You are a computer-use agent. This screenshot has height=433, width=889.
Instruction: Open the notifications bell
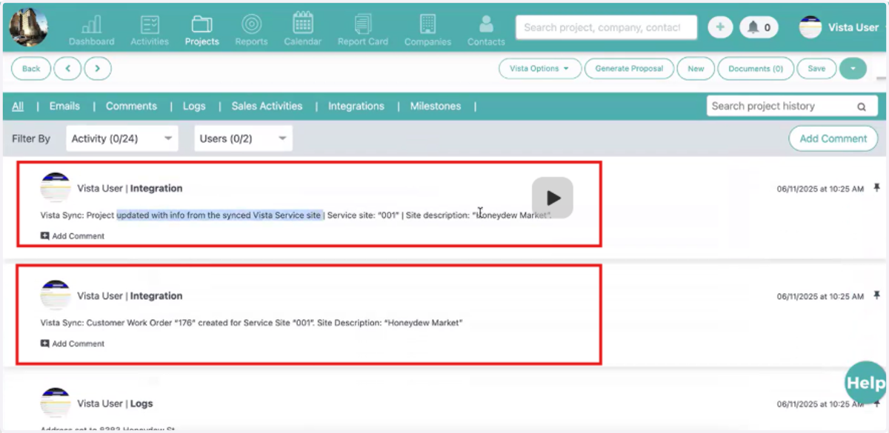(x=759, y=27)
